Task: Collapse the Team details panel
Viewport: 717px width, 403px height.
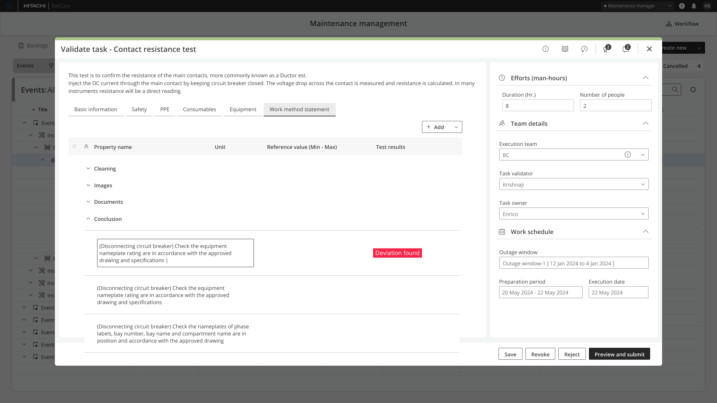Action: (x=646, y=123)
